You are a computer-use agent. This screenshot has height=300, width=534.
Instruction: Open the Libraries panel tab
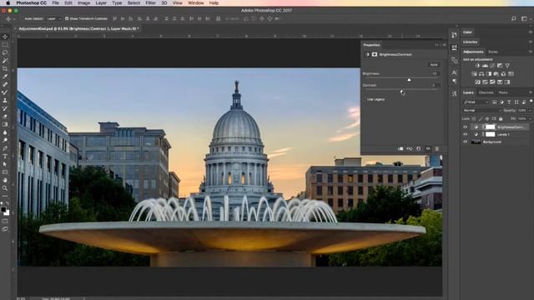(470, 42)
